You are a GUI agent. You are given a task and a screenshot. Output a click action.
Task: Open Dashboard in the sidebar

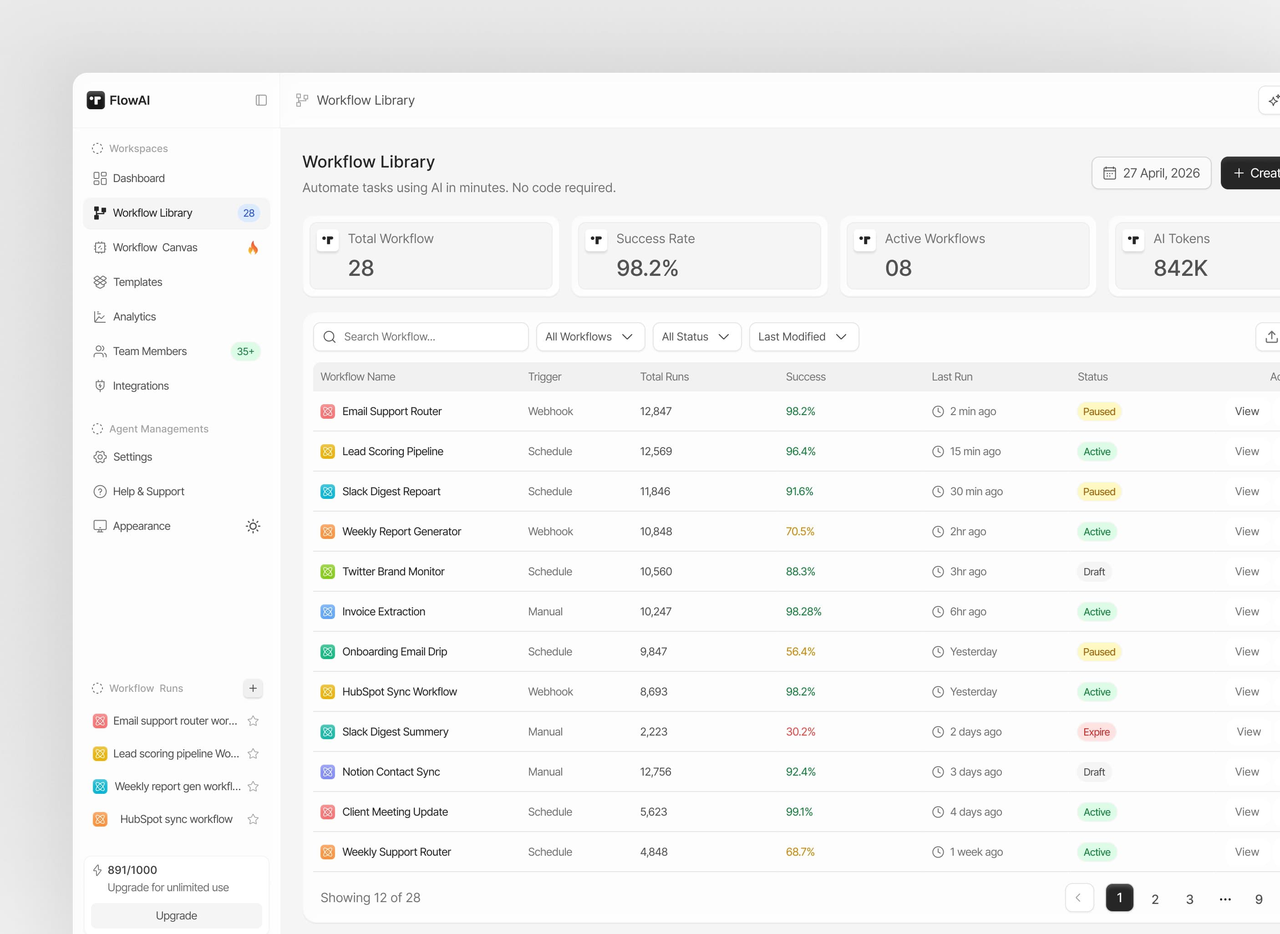tap(177, 179)
